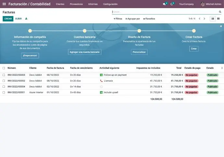This screenshot has width=224, height=157.
Task: Expand the Favoritos dropdown
Action: tap(149, 19)
